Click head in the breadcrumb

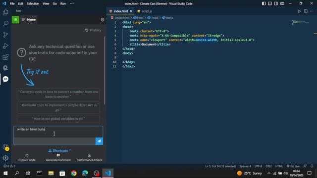155,18
